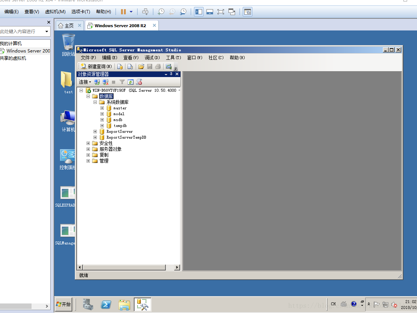
Task: Collapse the 系统数据库 folder
Action: (95, 102)
